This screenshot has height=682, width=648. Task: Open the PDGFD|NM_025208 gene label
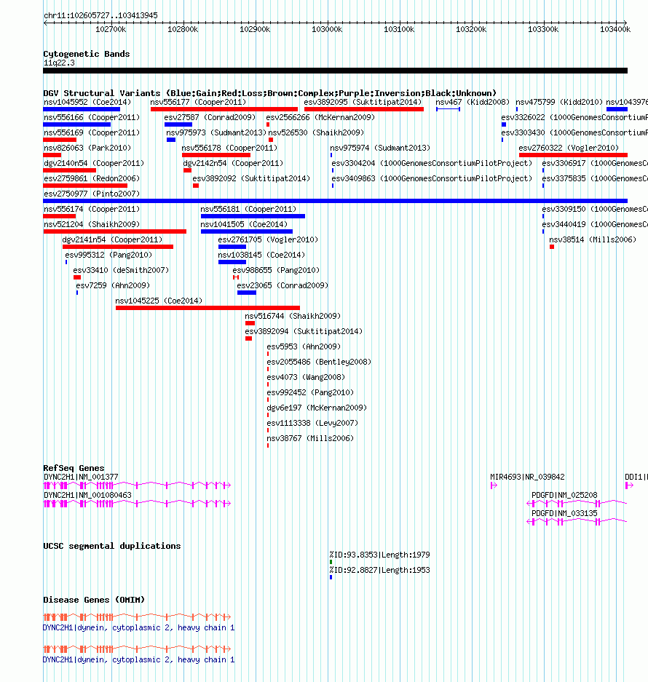[x=564, y=495]
